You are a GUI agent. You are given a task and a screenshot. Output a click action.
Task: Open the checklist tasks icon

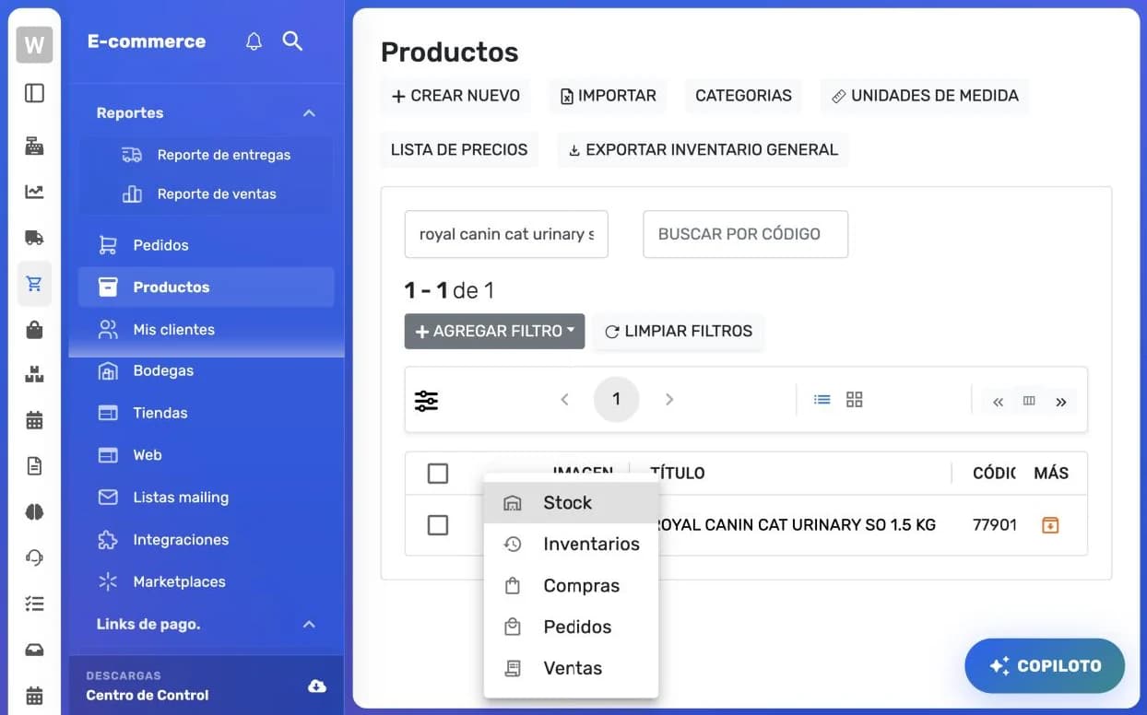click(x=34, y=604)
